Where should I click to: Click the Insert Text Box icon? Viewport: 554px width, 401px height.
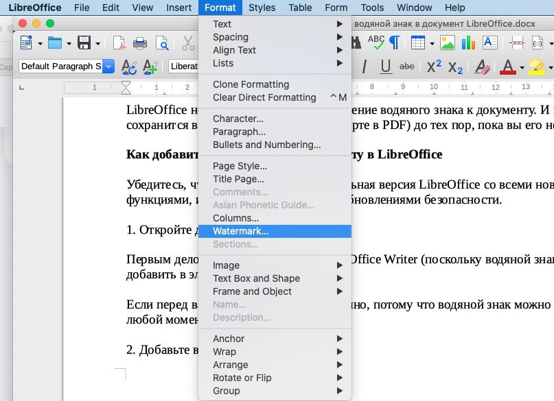point(490,42)
